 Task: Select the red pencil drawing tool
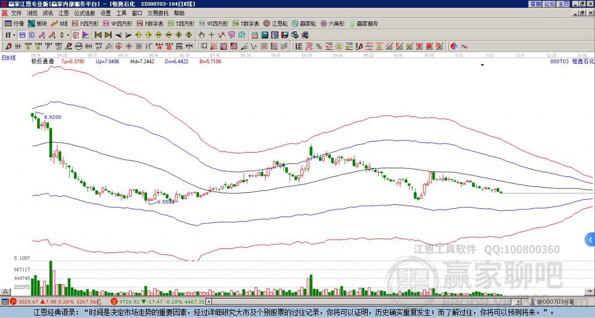(8, 46)
